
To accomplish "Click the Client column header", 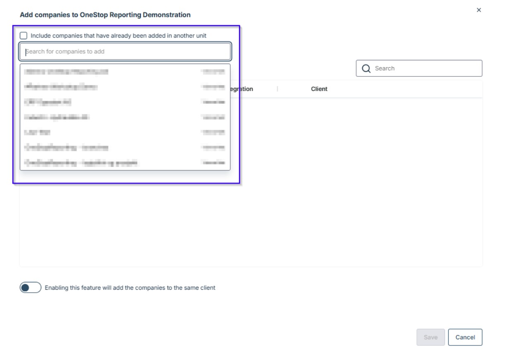I will click(319, 89).
